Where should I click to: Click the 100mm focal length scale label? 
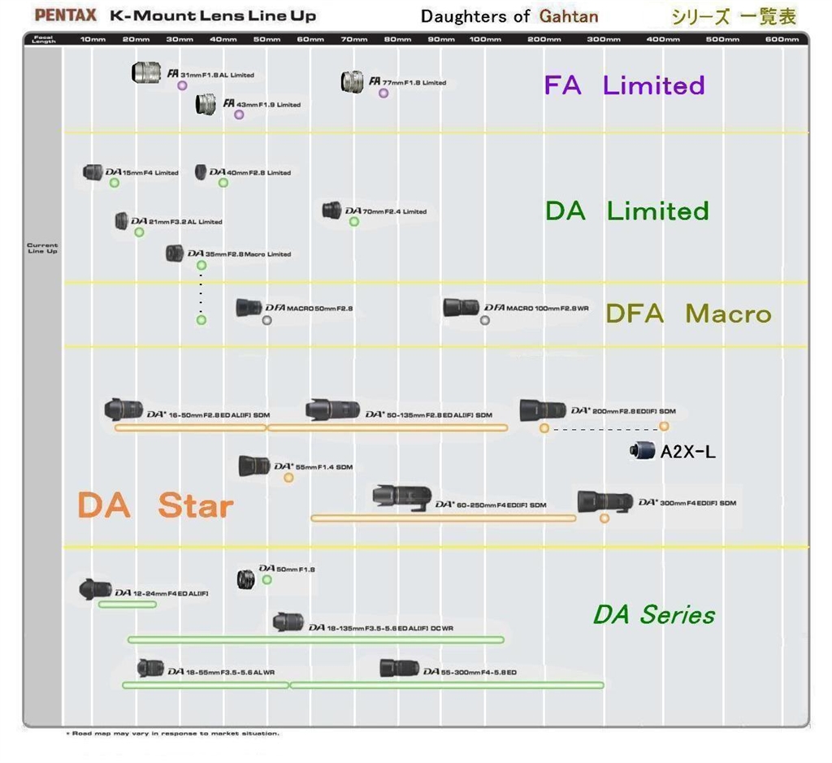click(x=485, y=39)
